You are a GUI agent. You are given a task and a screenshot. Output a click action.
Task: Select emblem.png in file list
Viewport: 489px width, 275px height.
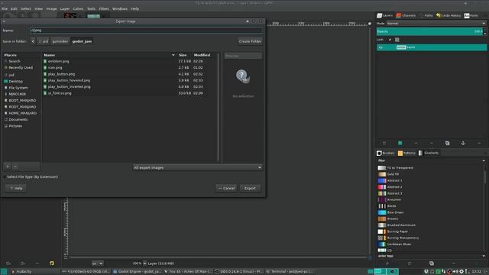[59, 61]
